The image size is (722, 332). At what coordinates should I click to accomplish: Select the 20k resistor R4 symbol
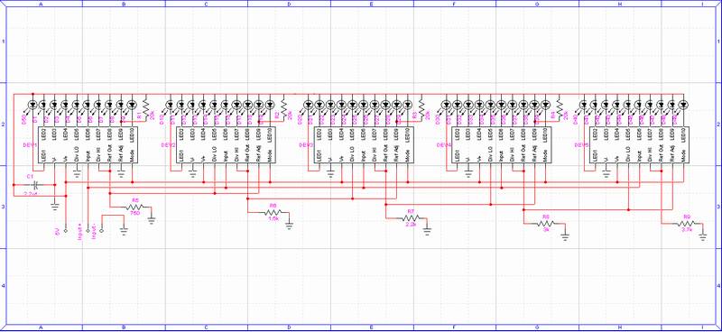pyautogui.click(x=560, y=109)
